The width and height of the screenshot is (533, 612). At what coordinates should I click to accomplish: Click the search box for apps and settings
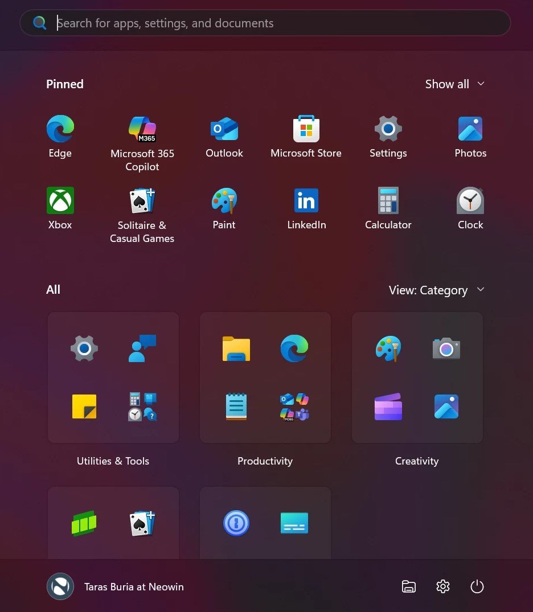265,23
